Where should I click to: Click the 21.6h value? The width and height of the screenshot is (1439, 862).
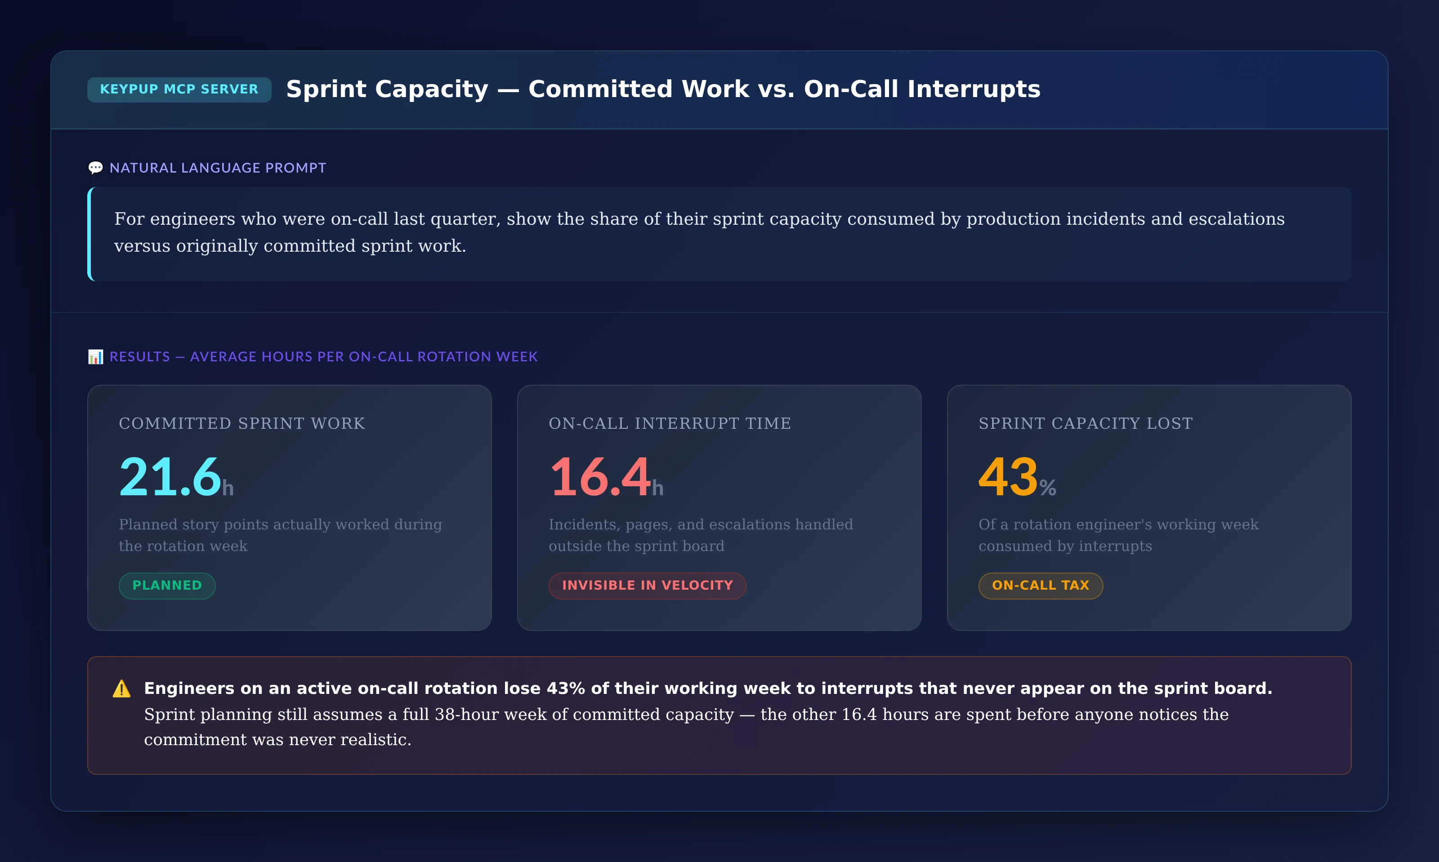pos(176,477)
